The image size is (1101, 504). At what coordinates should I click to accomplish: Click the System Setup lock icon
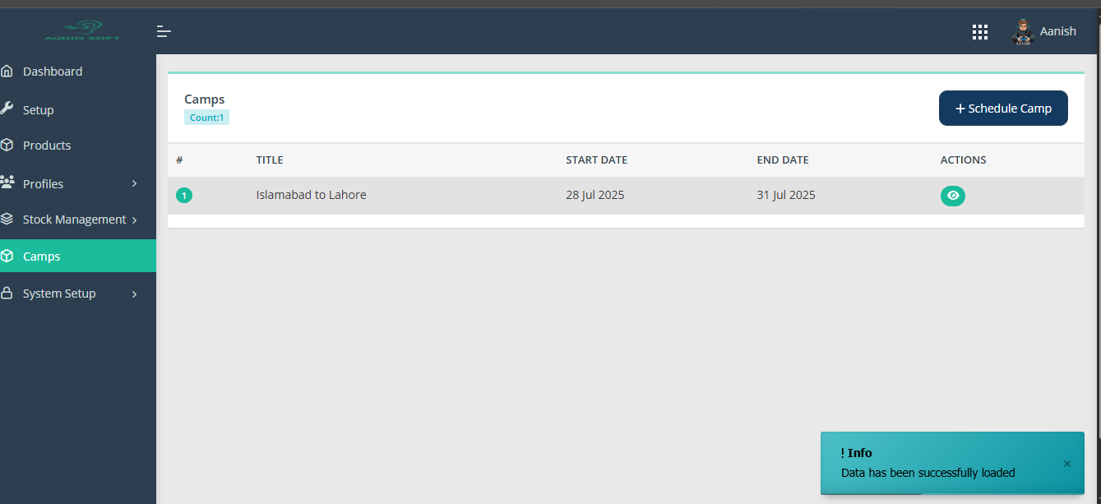[x=7, y=294]
